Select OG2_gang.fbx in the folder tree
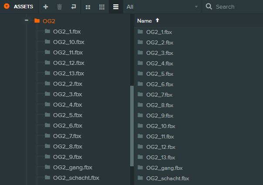Viewport: 263px width, 185px height. coord(72,167)
